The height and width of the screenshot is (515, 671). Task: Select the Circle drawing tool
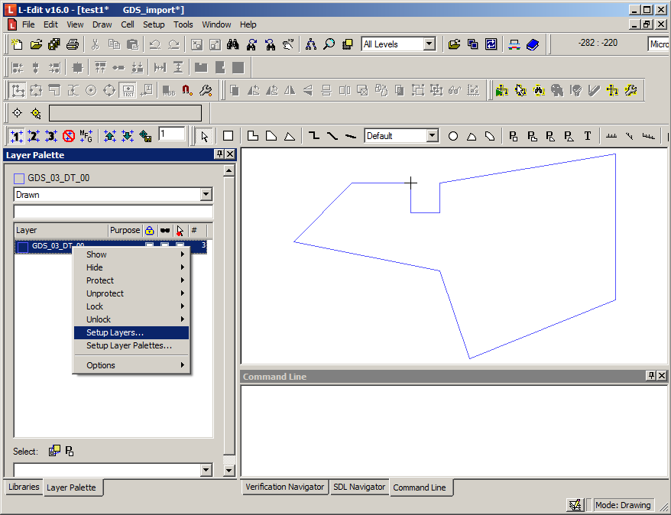[x=453, y=136]
